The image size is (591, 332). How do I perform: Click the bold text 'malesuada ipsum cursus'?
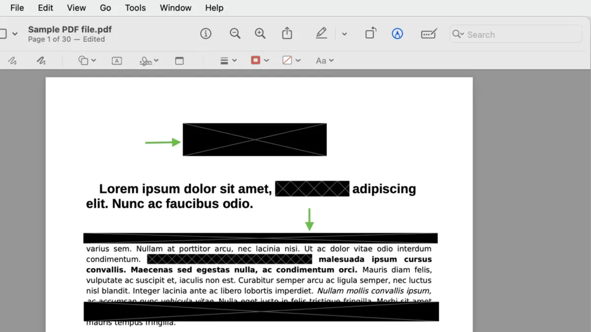[x=375, y=259]
